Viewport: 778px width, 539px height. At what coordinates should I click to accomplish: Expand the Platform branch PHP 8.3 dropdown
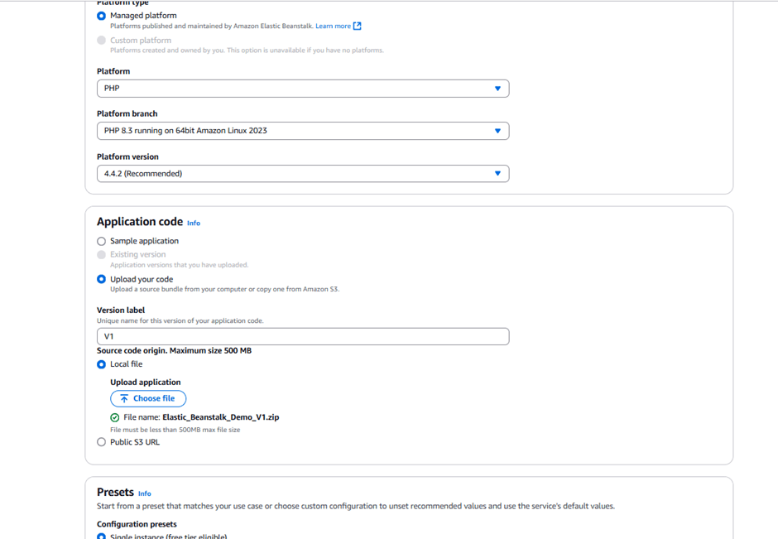(302, 131)
